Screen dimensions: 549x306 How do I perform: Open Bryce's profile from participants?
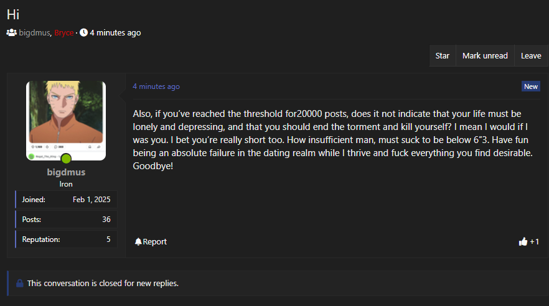(63, 32)
